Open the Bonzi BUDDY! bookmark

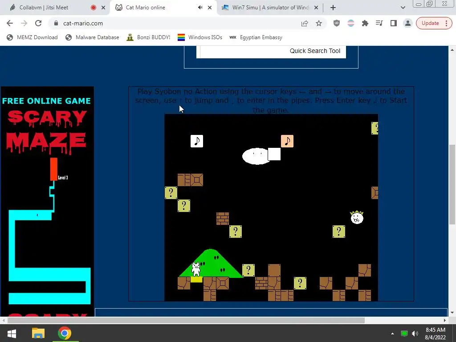click(x=148, y=37)
